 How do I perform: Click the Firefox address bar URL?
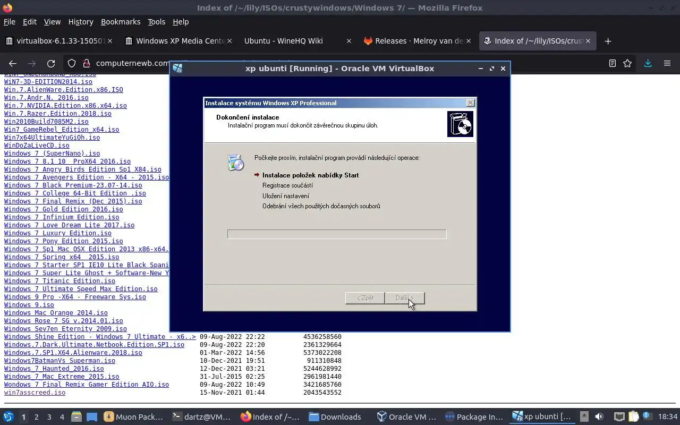(x=133, y=63)
